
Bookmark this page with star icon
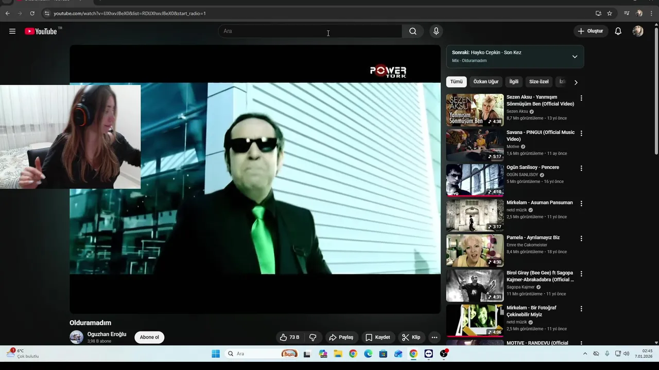coord(610,13)
